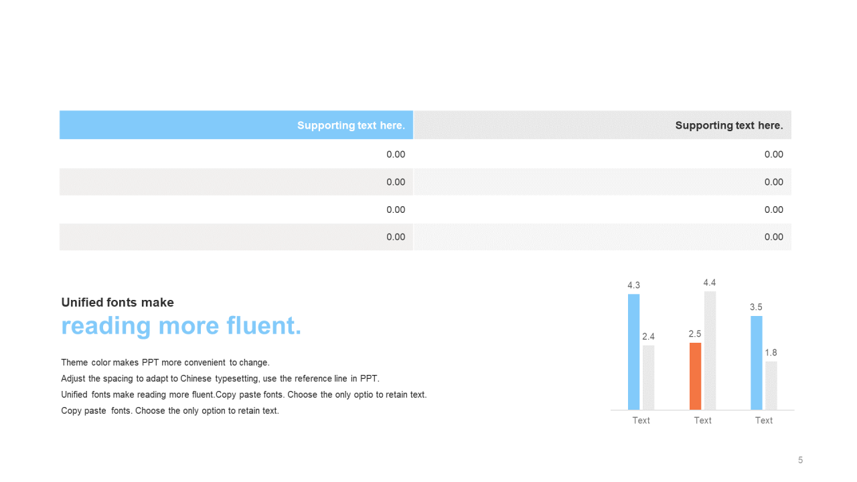Screen dimensions: 857x482
Task: Select the last-row 0.00 cell in right column
Action: 773,237
